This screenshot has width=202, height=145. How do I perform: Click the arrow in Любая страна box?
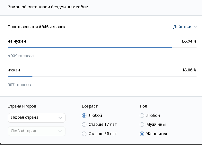[x=60, y=118]
